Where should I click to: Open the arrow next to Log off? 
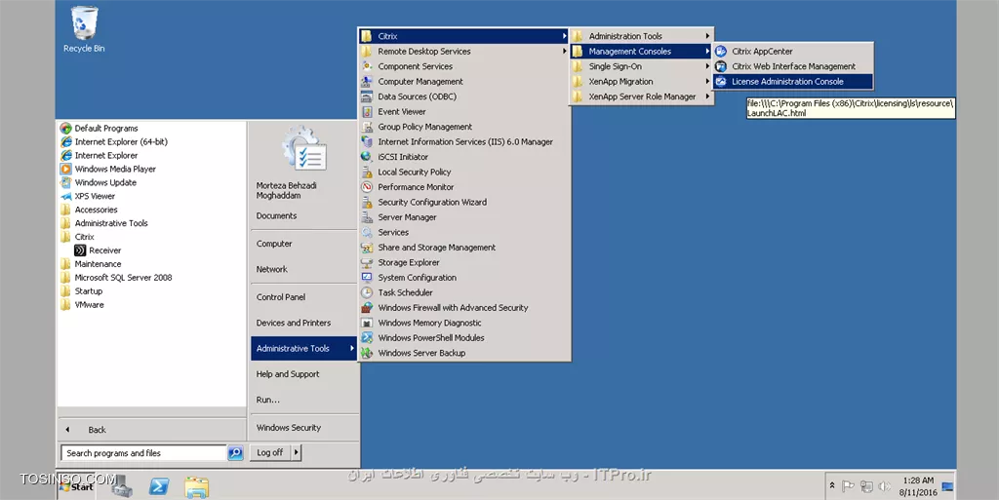(x=296, y=453)
